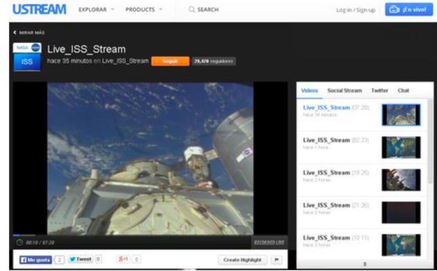Click the Google +1 button

[x=123, y=259]
